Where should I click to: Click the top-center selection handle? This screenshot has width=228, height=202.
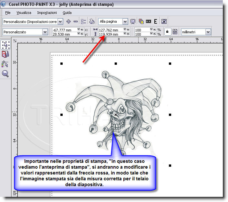tap(116, 63)
